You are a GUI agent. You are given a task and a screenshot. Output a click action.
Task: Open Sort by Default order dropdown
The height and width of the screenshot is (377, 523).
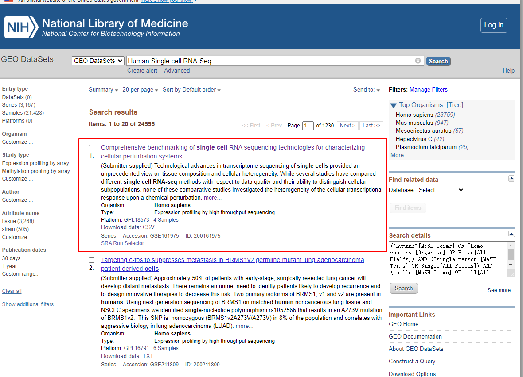[x=191, y=89]
